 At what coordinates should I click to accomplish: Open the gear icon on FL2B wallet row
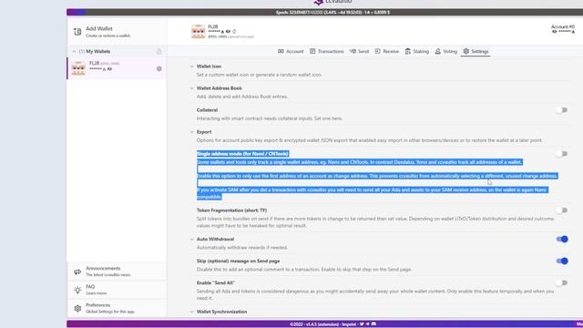(x=159, y=69)
